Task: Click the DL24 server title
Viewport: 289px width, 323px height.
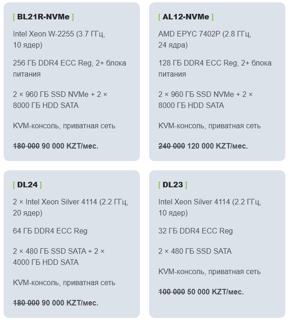Action: (27, 185)
